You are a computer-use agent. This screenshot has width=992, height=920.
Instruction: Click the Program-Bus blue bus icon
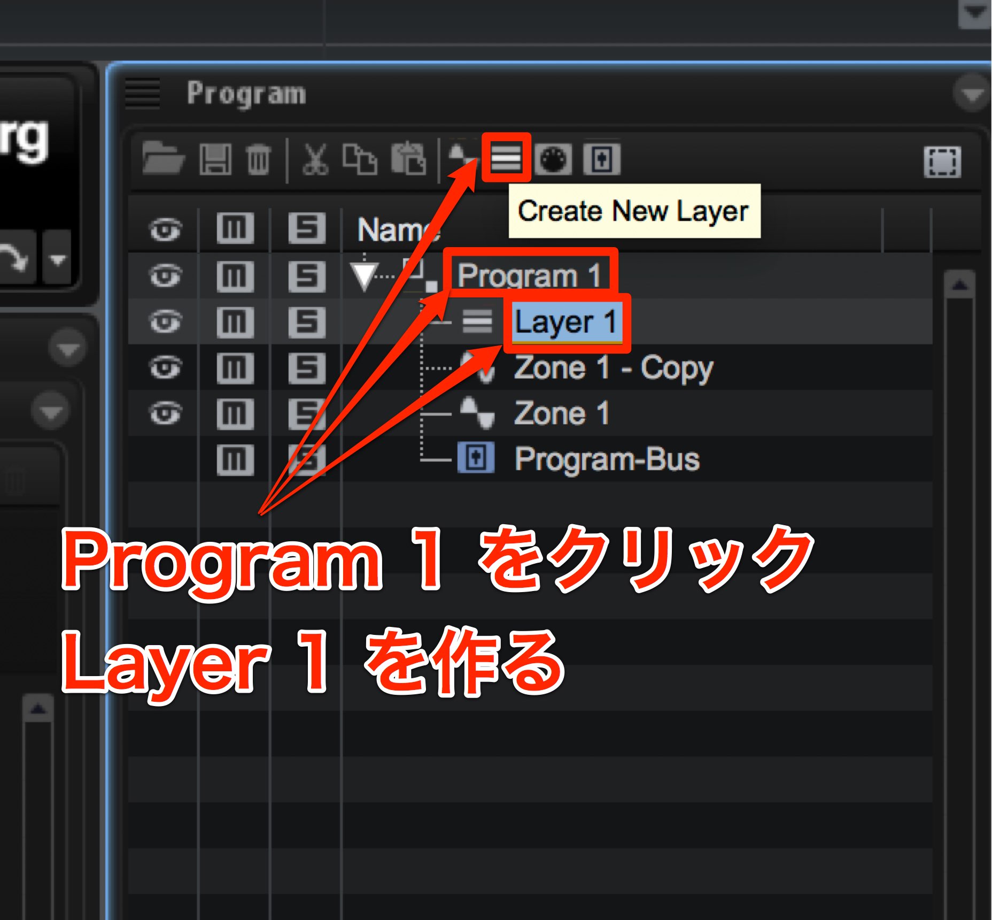pyautogui.click(x=476, y=458)
